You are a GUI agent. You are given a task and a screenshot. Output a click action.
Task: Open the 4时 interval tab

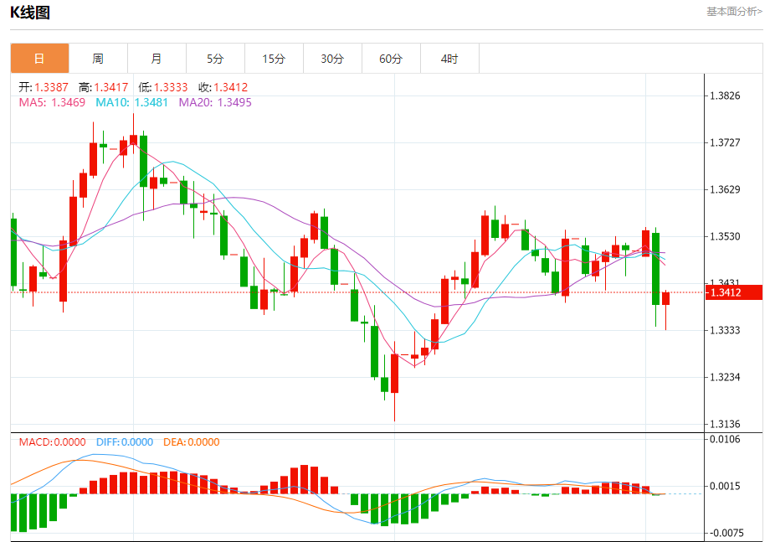coord(449,59)
